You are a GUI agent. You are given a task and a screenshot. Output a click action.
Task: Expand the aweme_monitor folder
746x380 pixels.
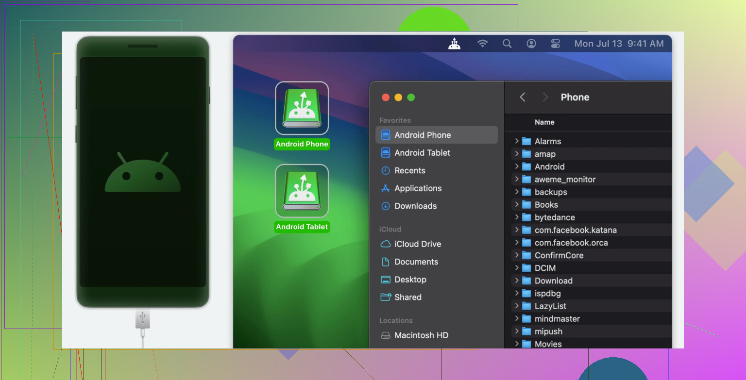coord(517,179)
